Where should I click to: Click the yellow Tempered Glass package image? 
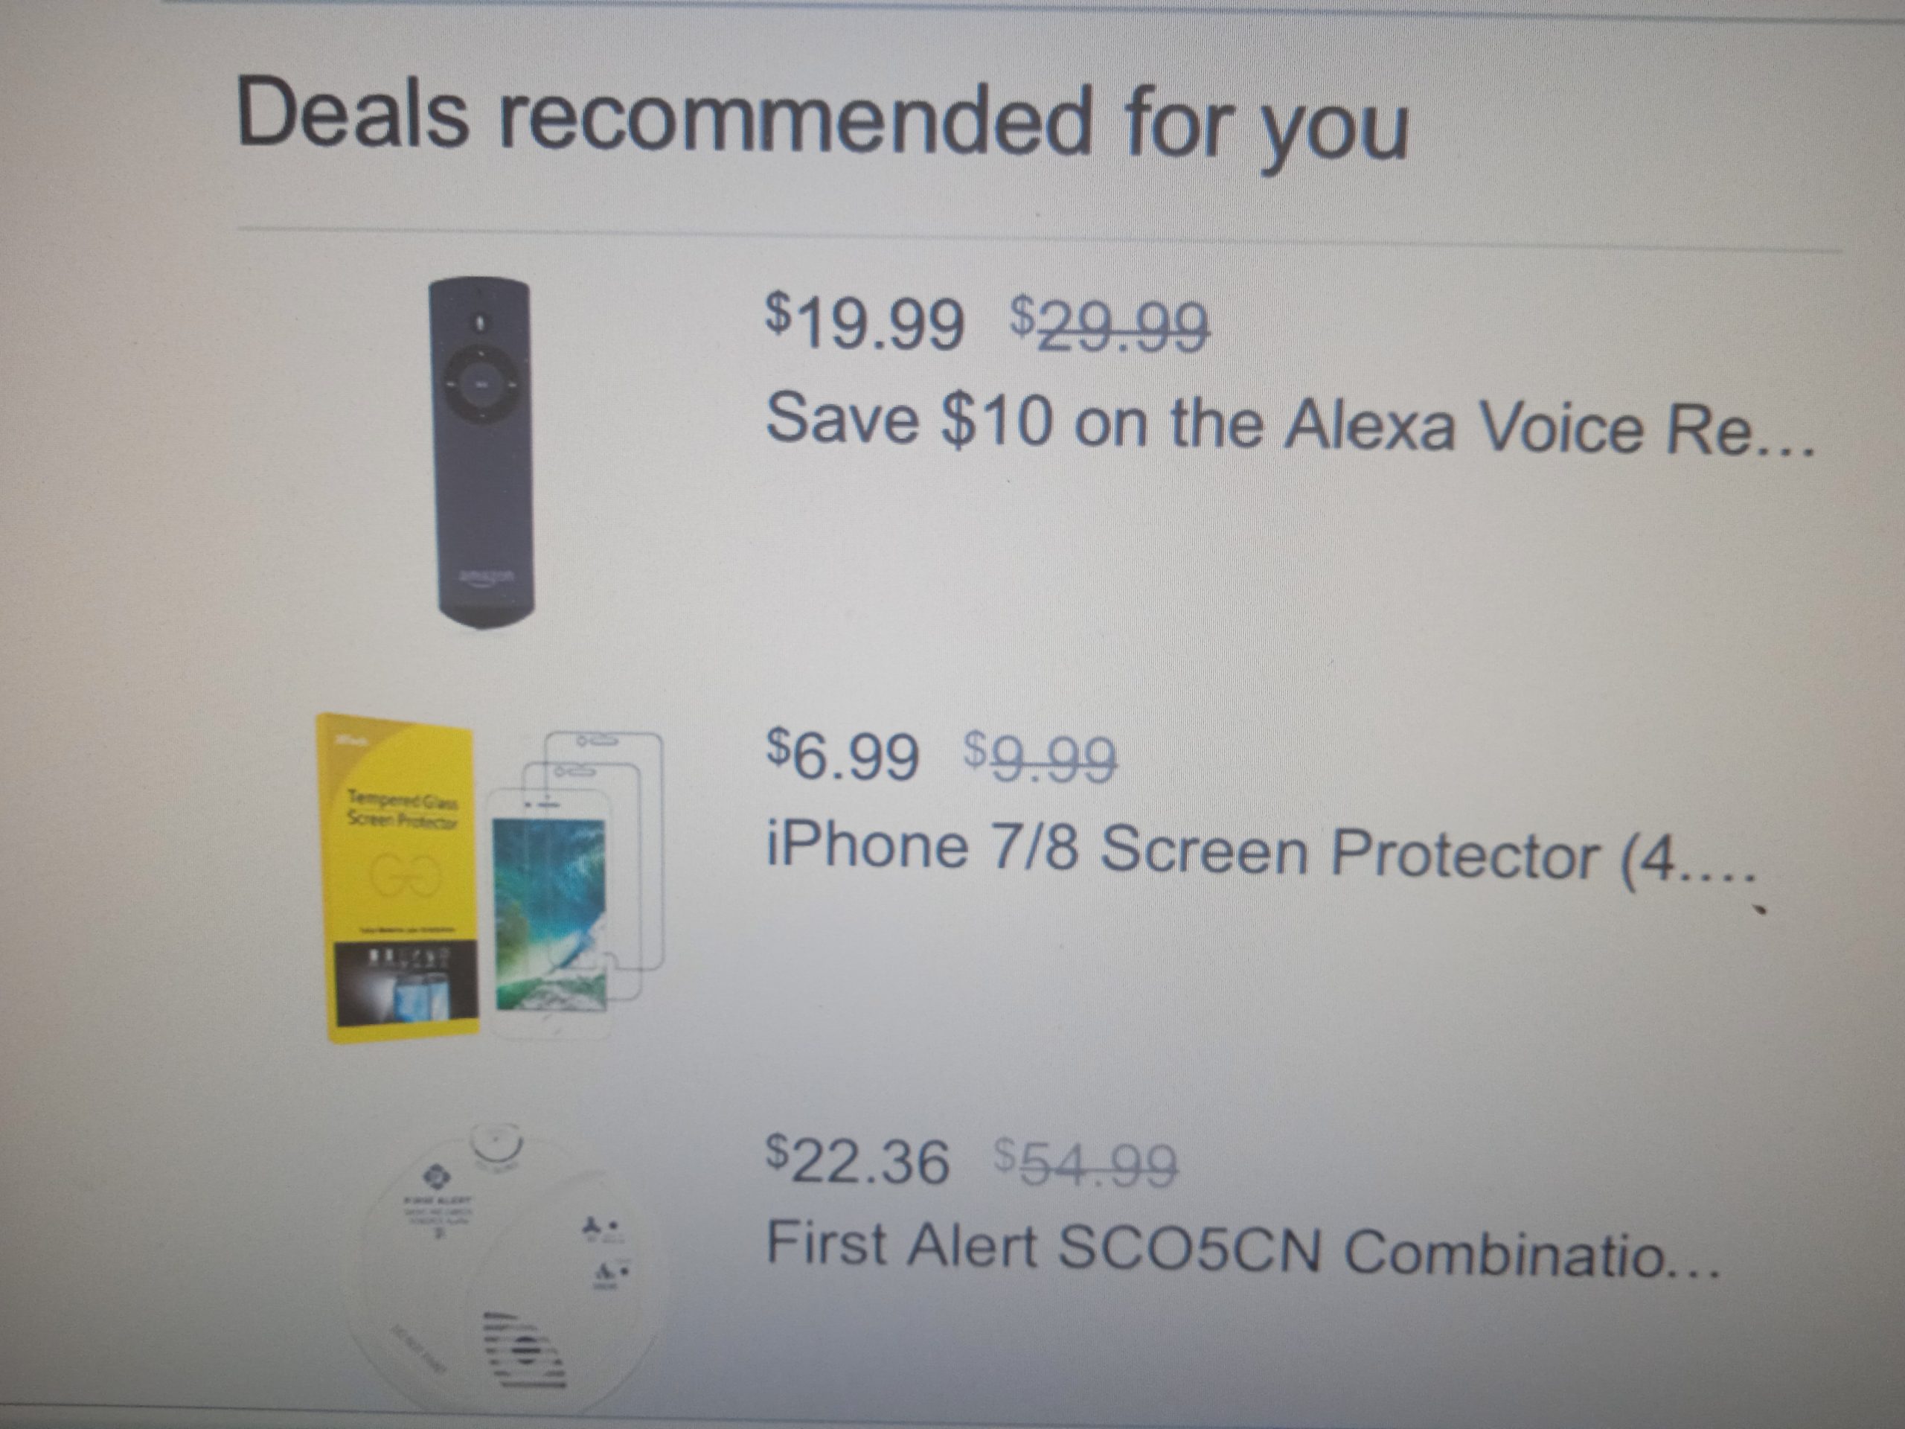[403, 878]
